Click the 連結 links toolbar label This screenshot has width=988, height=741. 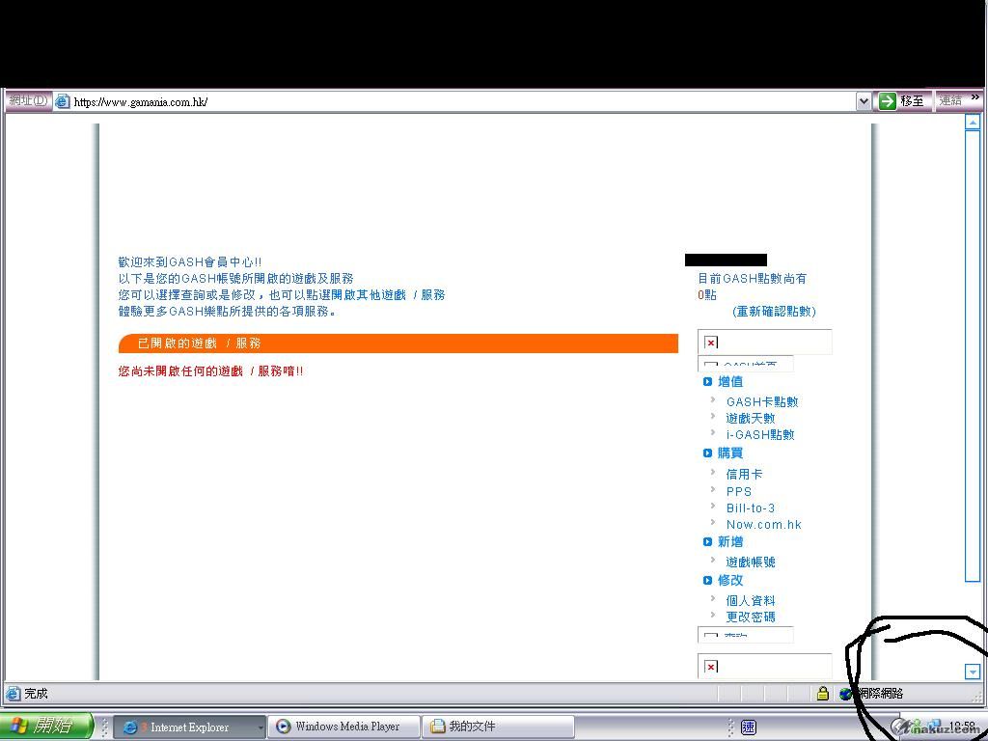click(x=950, y=100)
